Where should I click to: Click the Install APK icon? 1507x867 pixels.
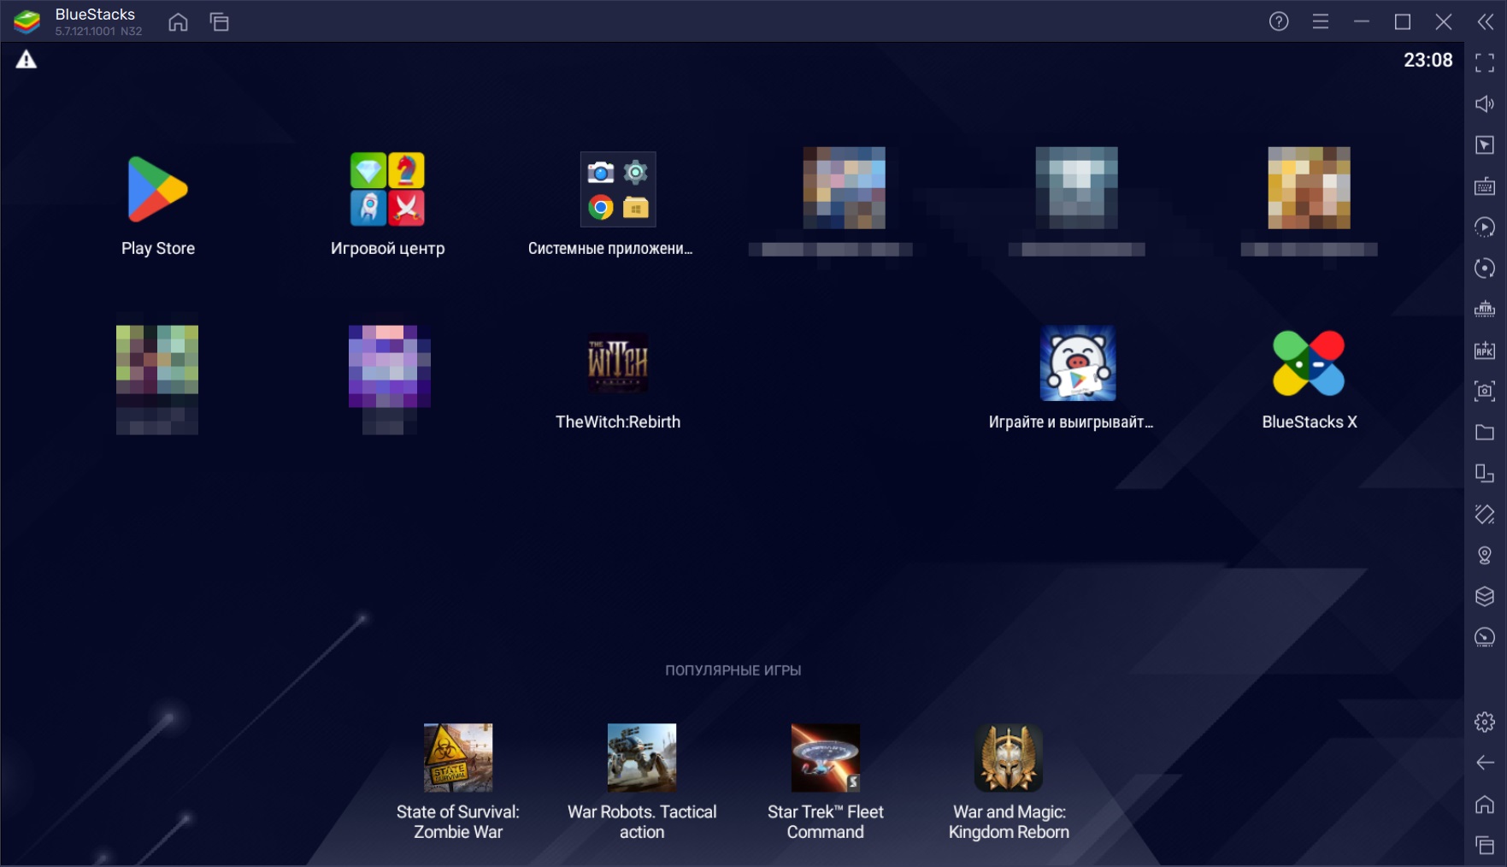[1485, 350]
